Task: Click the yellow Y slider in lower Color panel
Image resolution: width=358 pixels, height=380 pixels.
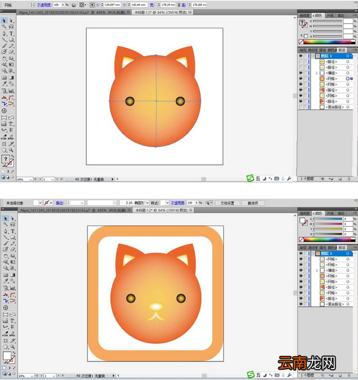Action: (x=327, y=229)
